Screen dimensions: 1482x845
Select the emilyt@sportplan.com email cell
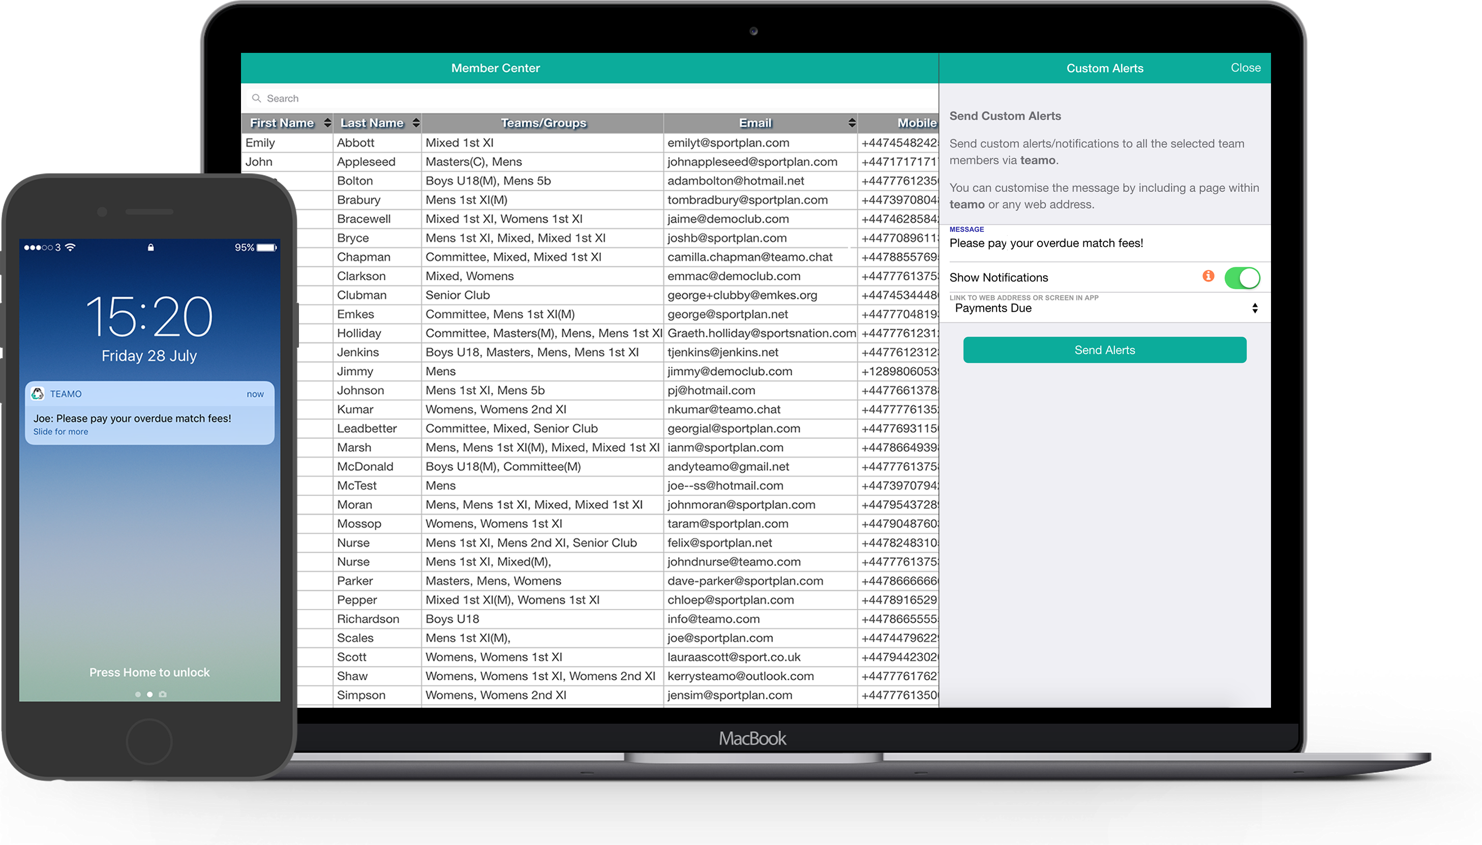pyautogui.click(x=760, y=143)
